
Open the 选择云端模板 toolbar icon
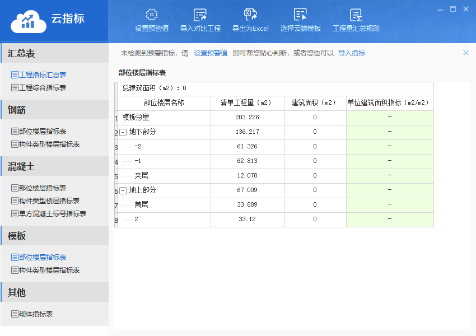(300, 15)
